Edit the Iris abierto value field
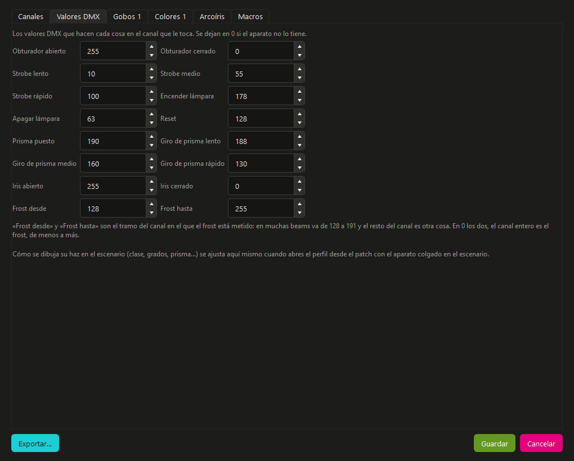 point(114,186)
